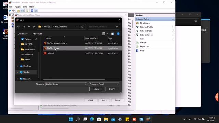219x123 pixels.
Task: Cancel the New Inbound Rule Wizard
Action: pyautogui.click(x=118, y=100)
